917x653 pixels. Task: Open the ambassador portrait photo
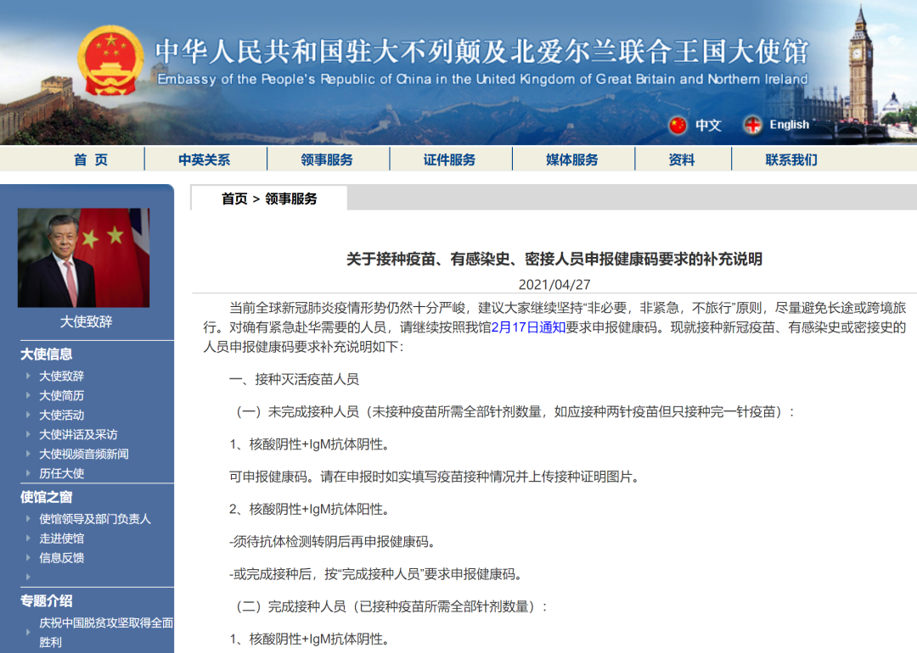83,258
